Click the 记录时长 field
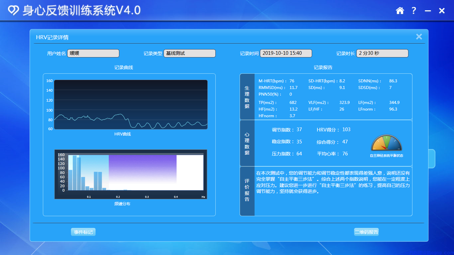 [382, 53]
